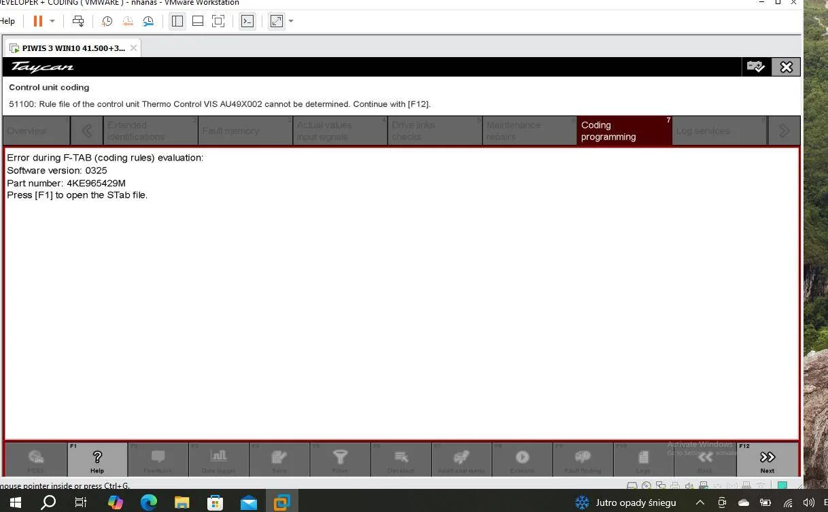This screenshot has width=828, height=512.
Task: Switch to VMware console view
Action: [247, 21]
